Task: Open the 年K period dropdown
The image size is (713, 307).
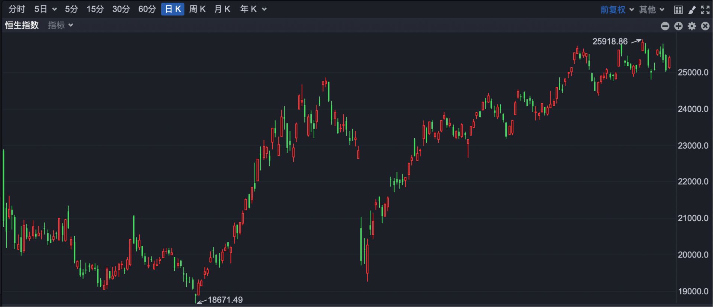Action: [x=264, y=9]
